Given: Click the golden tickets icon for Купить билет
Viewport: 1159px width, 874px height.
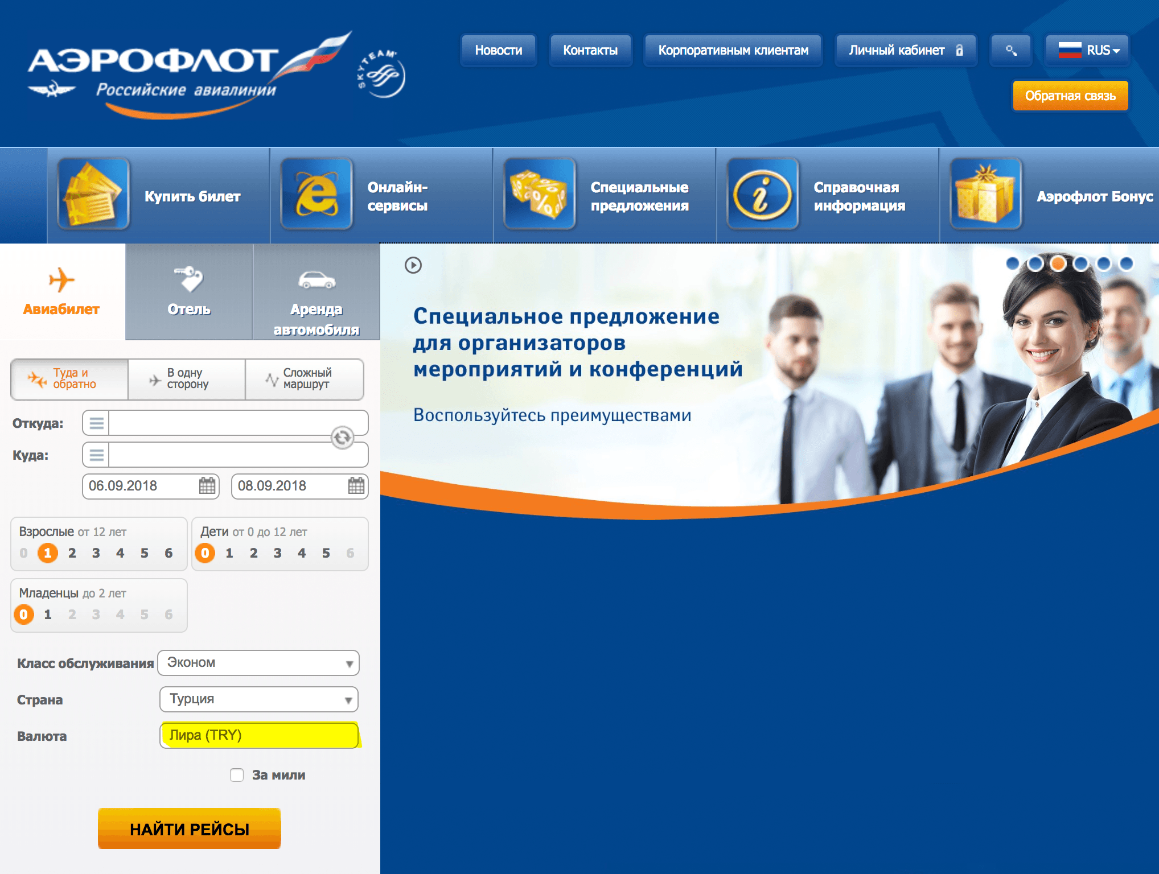Looking at the screenshot, I should tap(93, 193).
